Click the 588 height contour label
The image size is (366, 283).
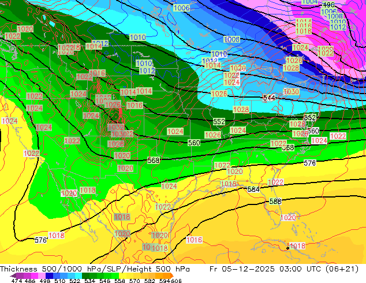pyautogui.click(x=275, y=201)
